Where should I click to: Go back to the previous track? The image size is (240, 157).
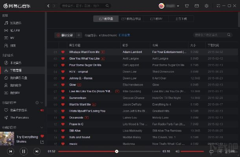(x=11, y=151)
